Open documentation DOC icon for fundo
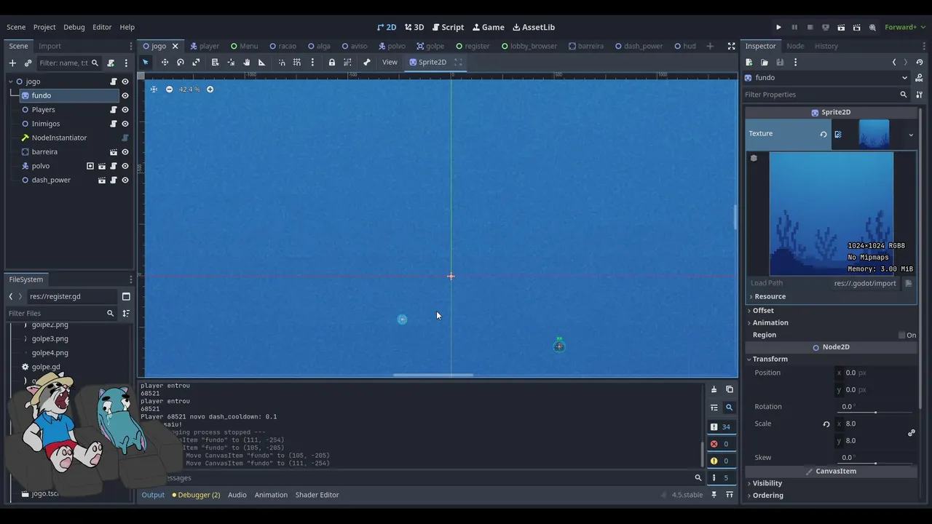 click(919, 78)
